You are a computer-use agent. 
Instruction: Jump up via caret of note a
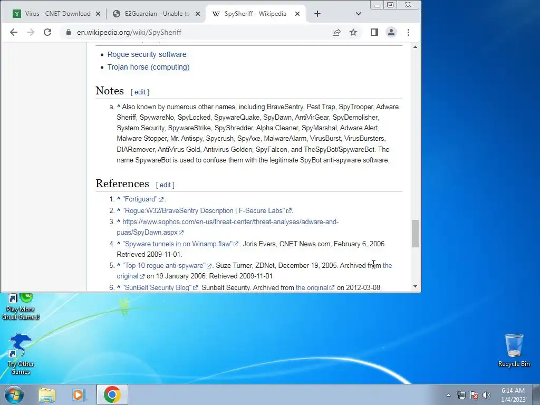[119, 107]
